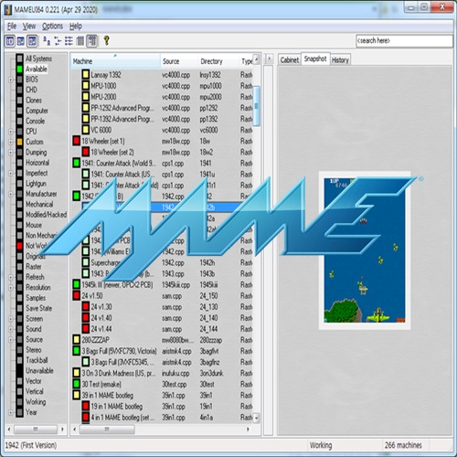This screenshot has width=457, height=457.
Task: Click the red Not Working folder icon
Action: pos(20,246)
